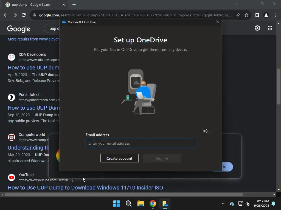281x210 pixels.
Task: Click the vertical scrollbar thumb
Action: click(x=279, y=87)
